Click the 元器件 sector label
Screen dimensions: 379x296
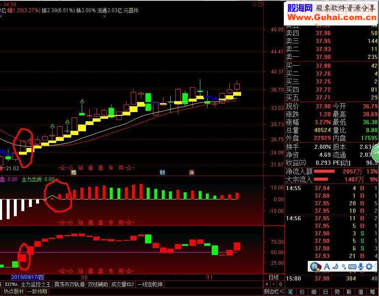[131, 10]
